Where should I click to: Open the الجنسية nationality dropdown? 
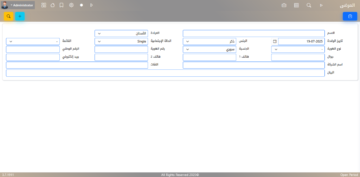(209, 50)
